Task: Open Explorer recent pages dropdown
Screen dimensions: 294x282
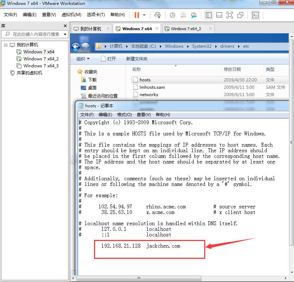Action: pyautogui.click(x=92, y=47)
